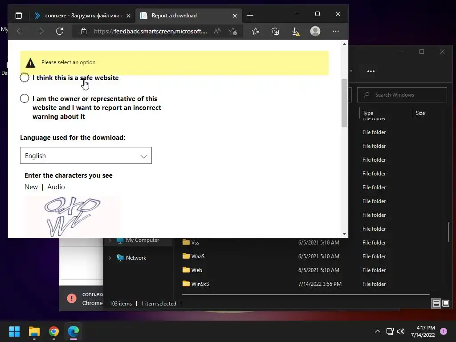Open Downloads icon with warning badge
This screenshot has width=456, height=342.
(x=296, y=32)
